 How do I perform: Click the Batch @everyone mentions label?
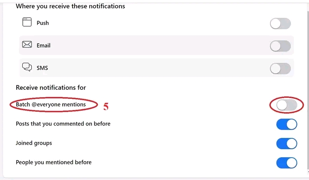click(x=51, y=104)
